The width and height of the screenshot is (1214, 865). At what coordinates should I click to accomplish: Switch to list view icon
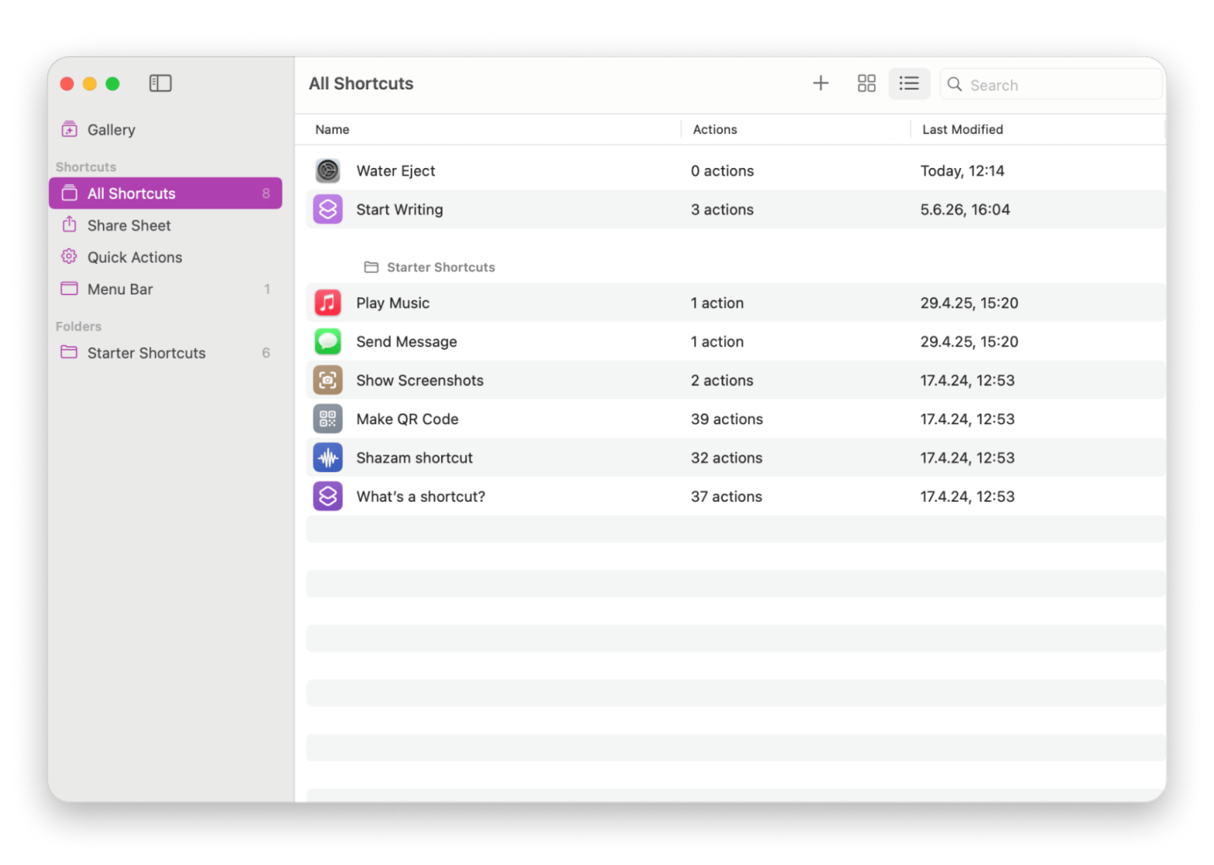909,83
